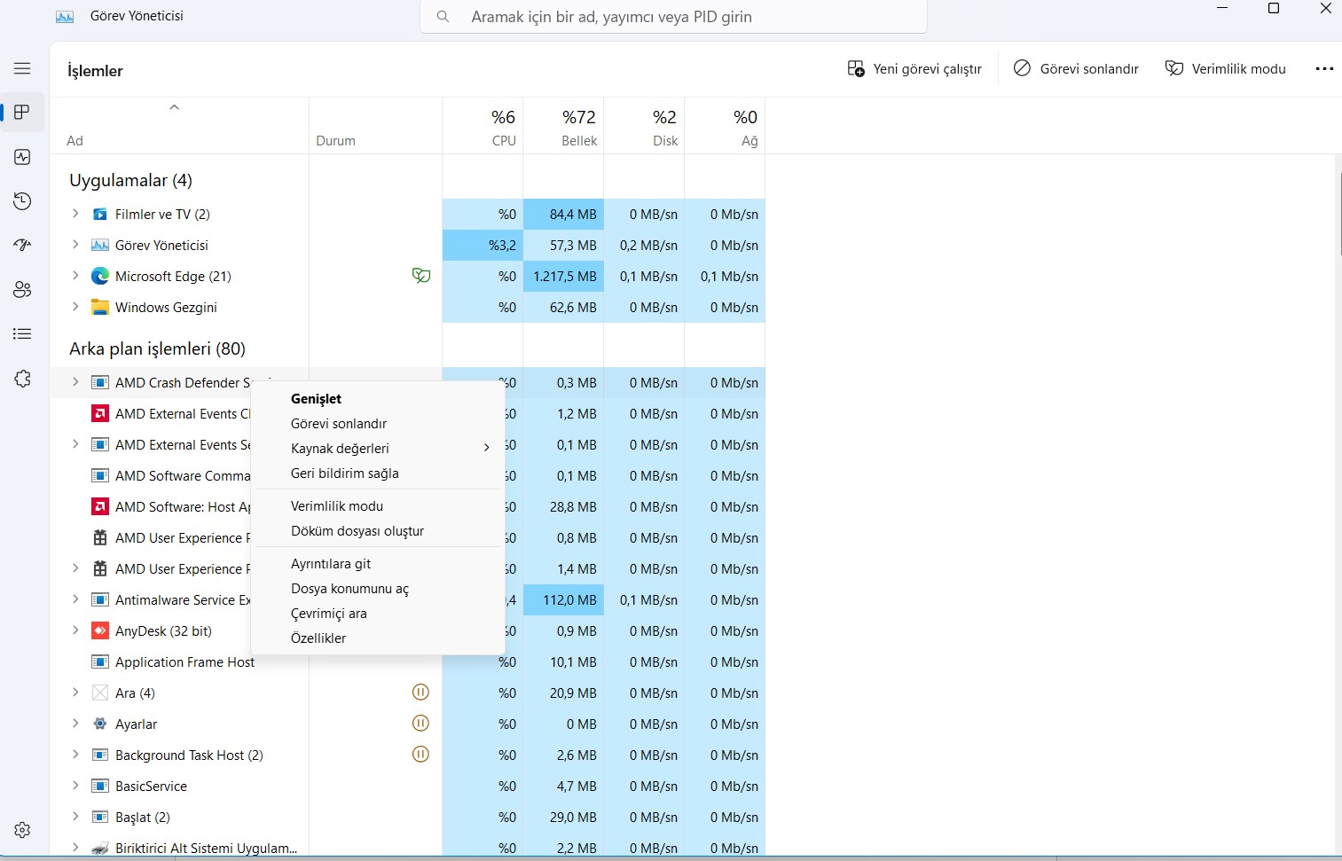Screen dimensions: 1342x861
Task: Select Geri bildirim sağla menu item
Action: [x=378, y=474]
